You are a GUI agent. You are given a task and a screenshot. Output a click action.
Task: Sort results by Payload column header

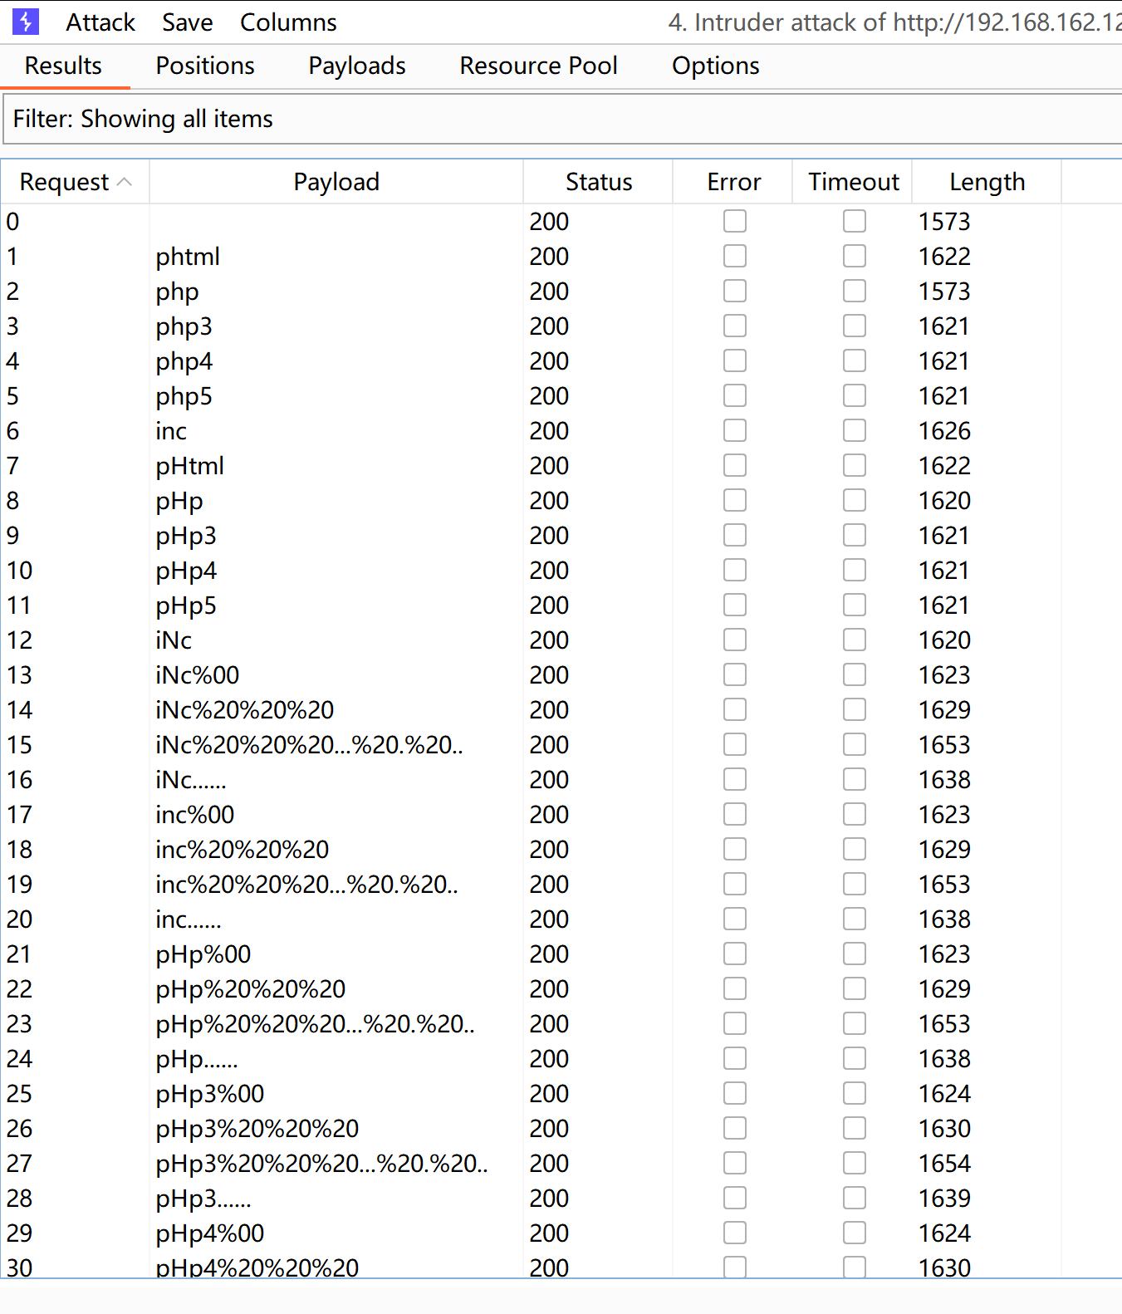click(x=336, y=182)
